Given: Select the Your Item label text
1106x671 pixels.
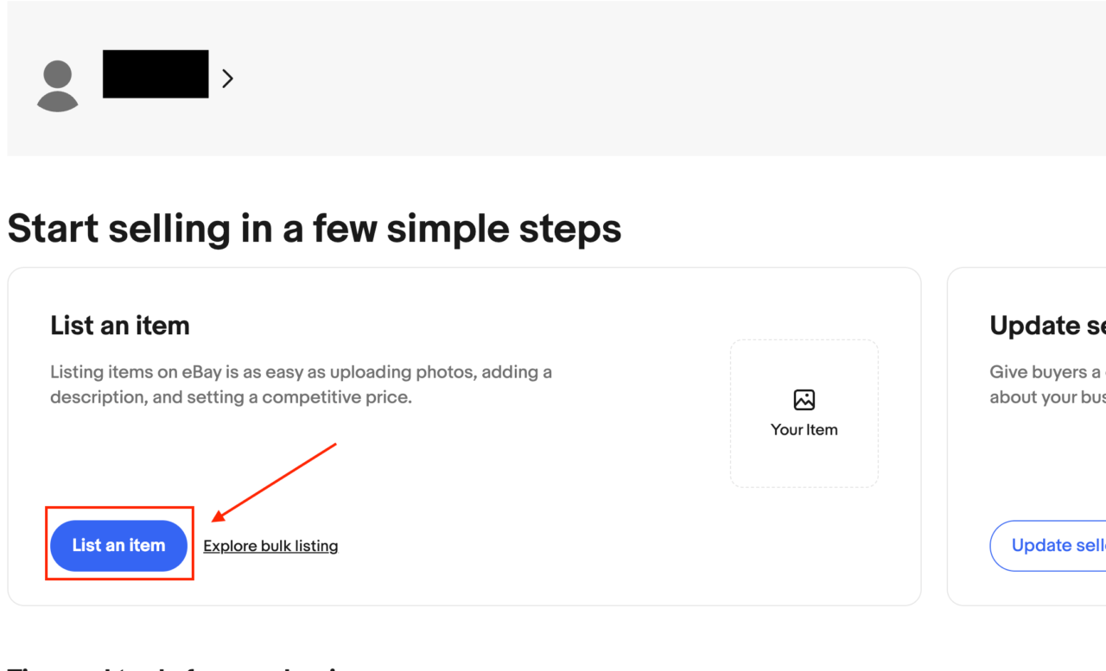Looking at the screenshot, I should tap(804, 429).
